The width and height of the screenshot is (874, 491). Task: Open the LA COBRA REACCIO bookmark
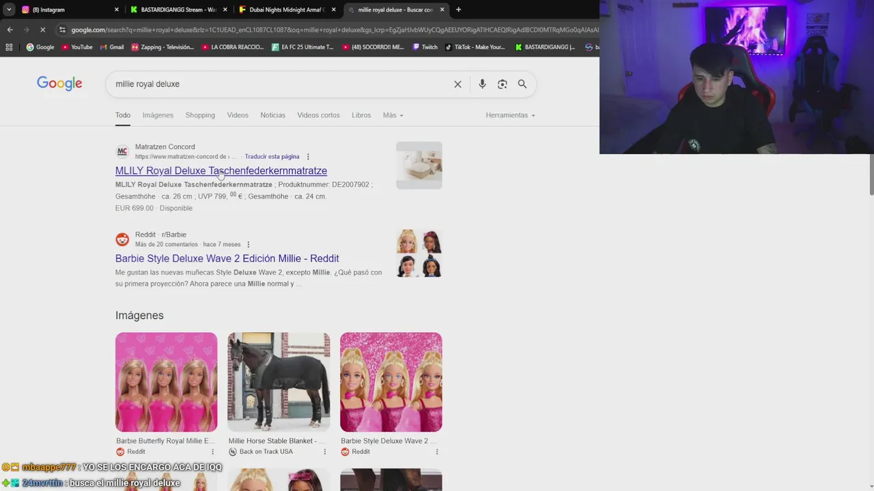tap(233, 47)
